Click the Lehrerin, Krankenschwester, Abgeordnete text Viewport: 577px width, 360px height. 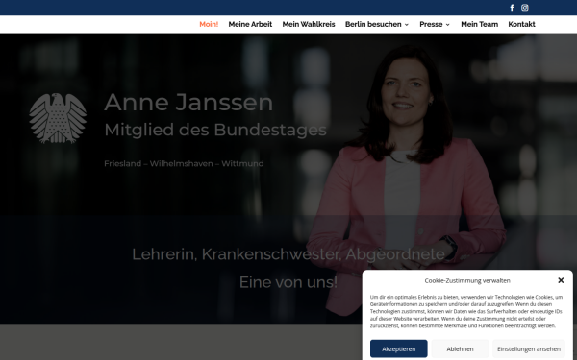(x=288, y=254)
